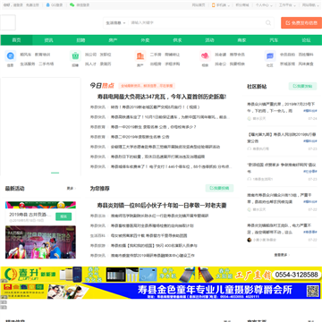Screen dimensions: 322x322
Task: Click the 找人才 link
Action: point(90,64)
